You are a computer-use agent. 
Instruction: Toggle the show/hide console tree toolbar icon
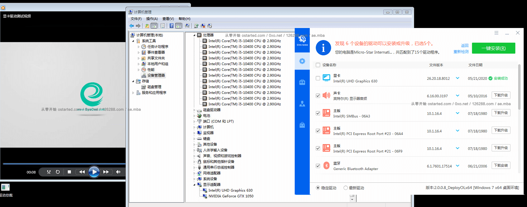(x=154, y=26)
